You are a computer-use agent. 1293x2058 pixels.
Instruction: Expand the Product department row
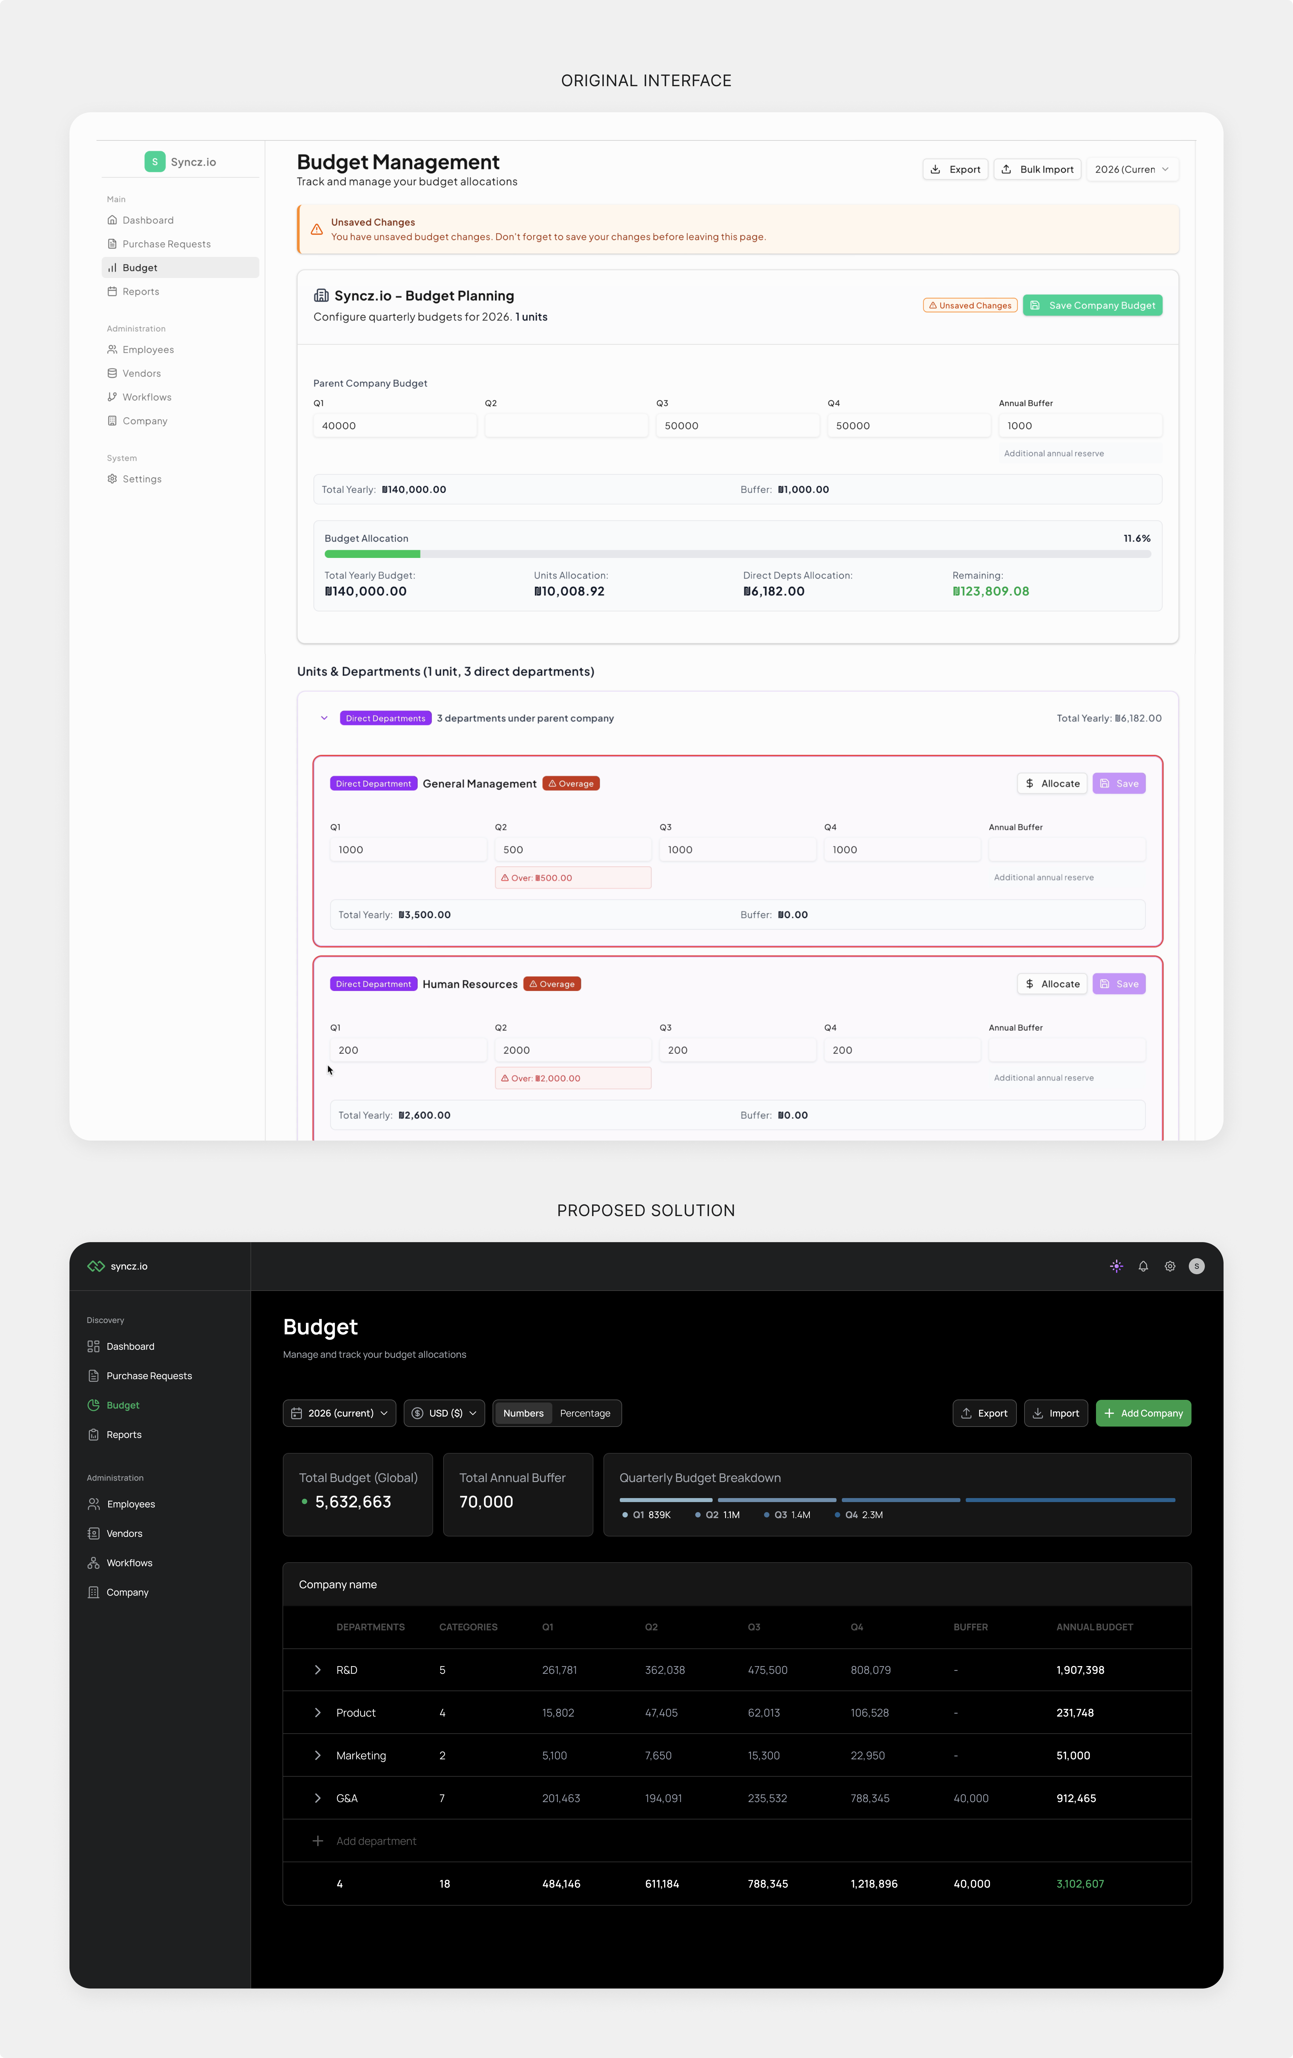318,1713
